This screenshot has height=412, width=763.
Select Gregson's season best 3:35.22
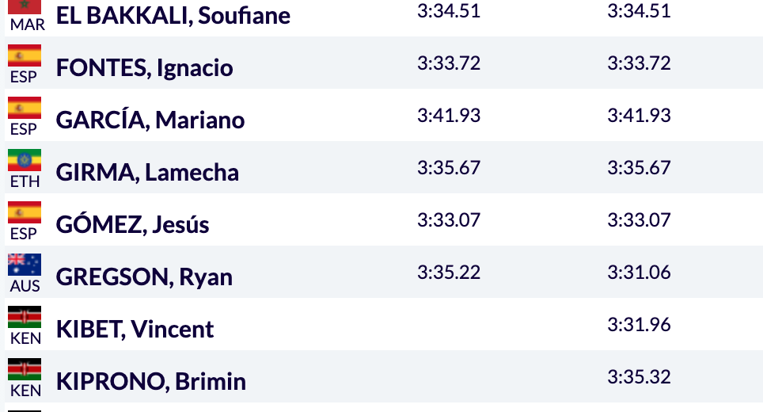[449, 273]
